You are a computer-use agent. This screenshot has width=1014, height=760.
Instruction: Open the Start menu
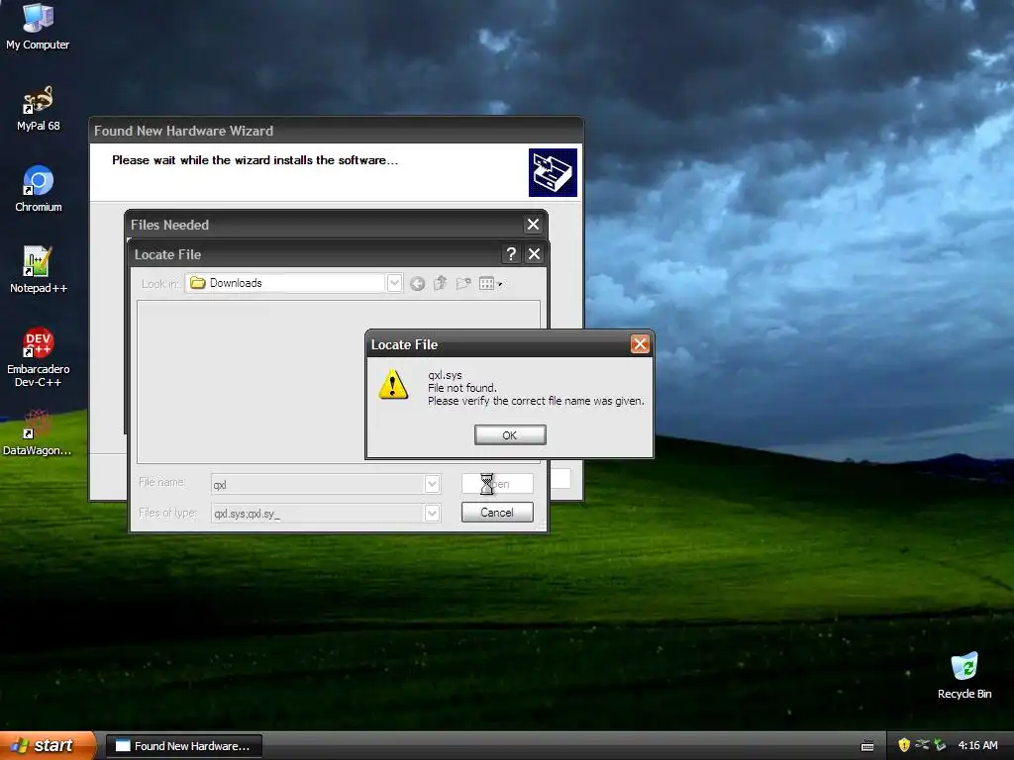(47, 745)
